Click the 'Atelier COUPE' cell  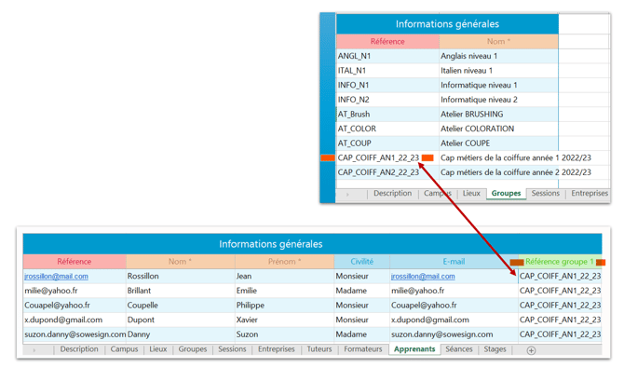coord(498,143)
